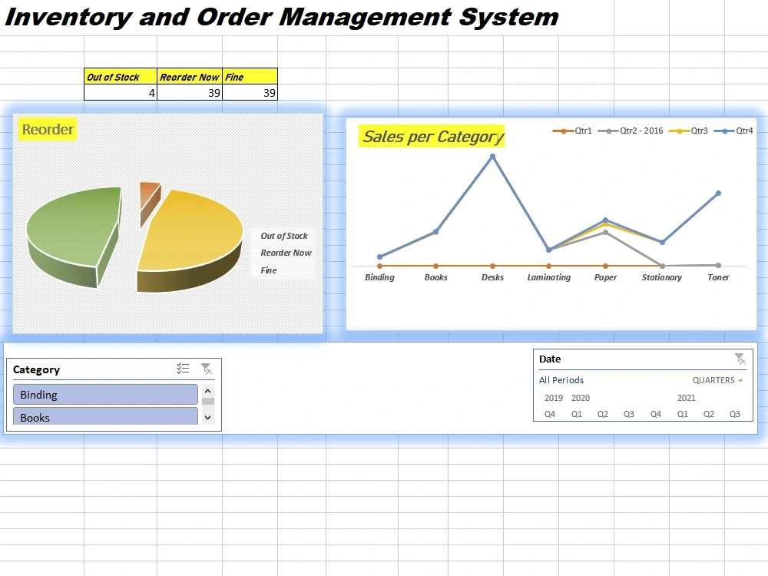Click the All Periods link
The width and height of the screenshot is (768, 576).
click(560, 380)
